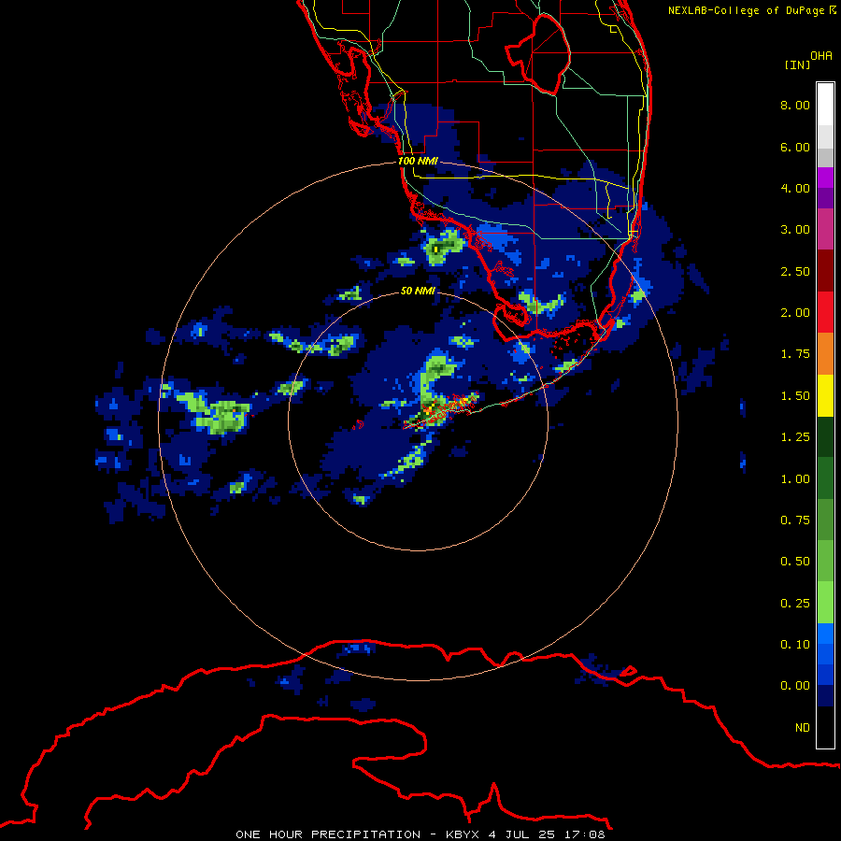Select the 0.50 legend value
This screenshot has width=841, height=841.
click(795, 562)
